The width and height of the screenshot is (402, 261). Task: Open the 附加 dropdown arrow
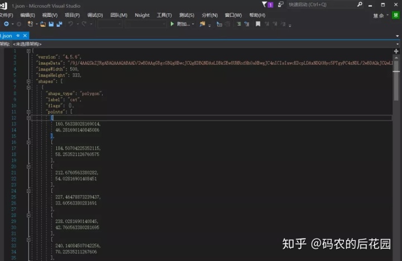(x=193, y=24)
